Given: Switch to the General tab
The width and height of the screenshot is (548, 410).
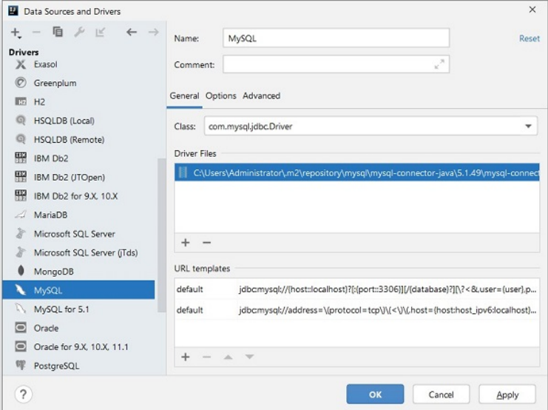Looking at the screenshot, I should (x=184, y=96).
